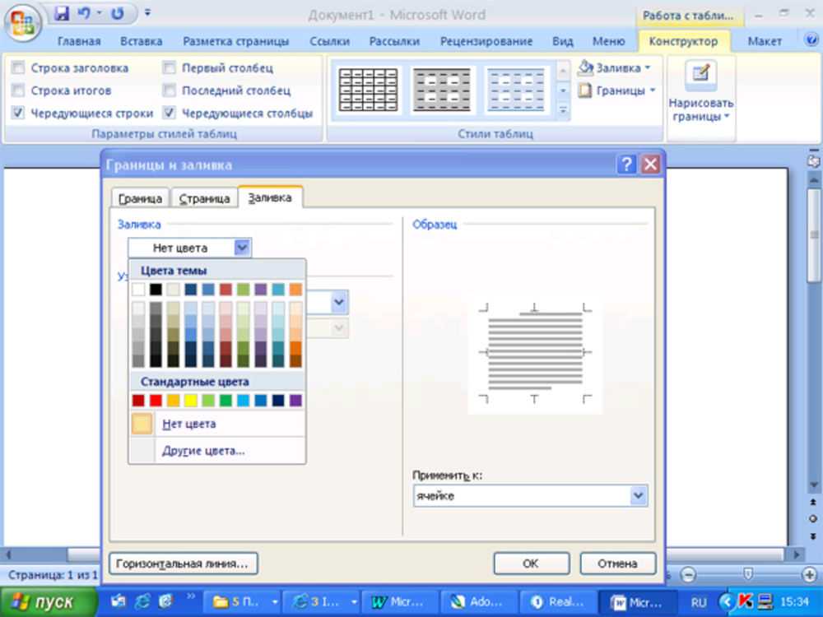Click the Kaspersky tray icon
823x617 pixels.
pos(746,602)
